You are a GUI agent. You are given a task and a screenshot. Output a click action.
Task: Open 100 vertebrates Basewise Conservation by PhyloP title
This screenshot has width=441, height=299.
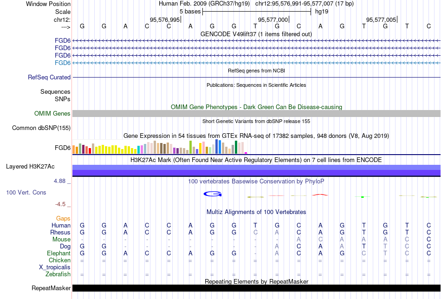[x=256, y=182]
